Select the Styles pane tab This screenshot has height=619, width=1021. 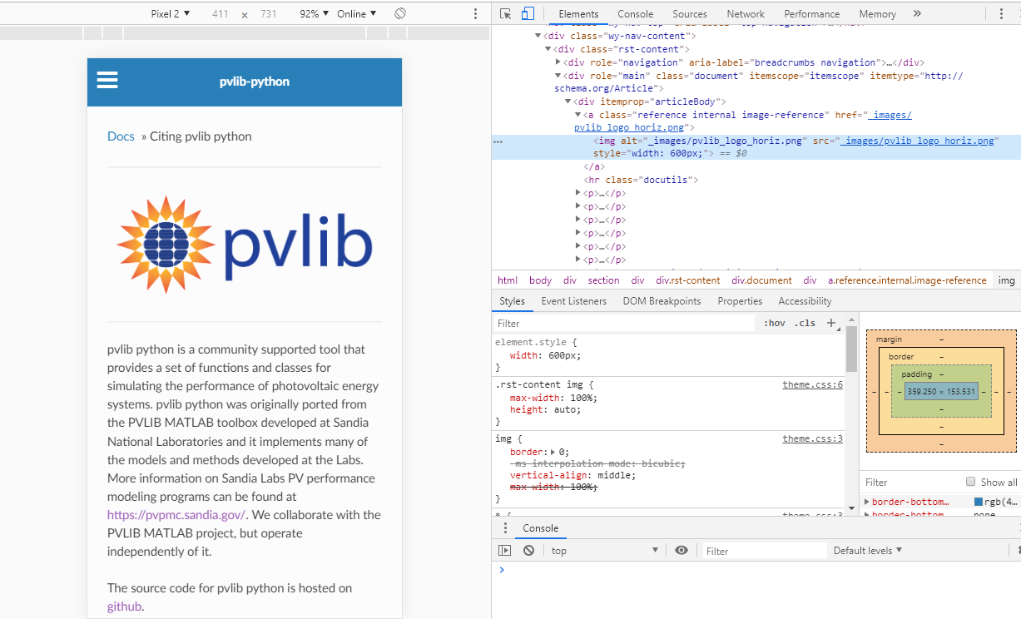coord(512,301)
